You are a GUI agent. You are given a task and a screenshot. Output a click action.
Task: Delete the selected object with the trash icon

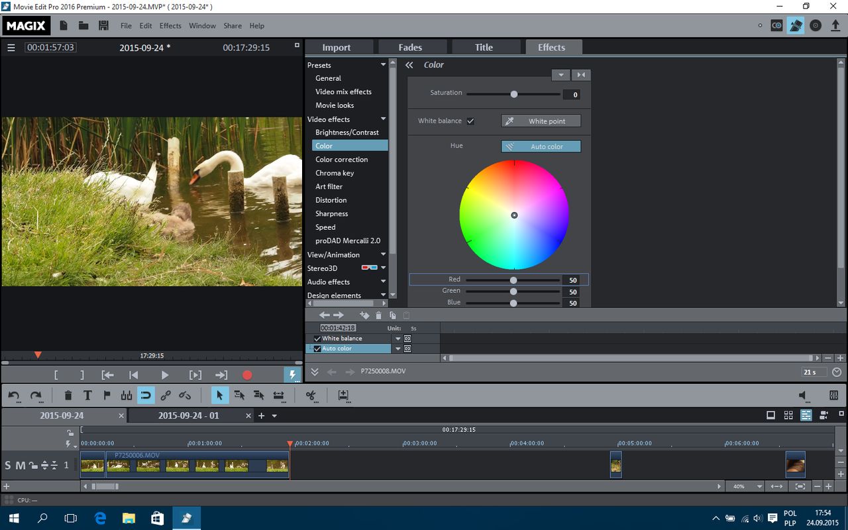pos(68,396)
